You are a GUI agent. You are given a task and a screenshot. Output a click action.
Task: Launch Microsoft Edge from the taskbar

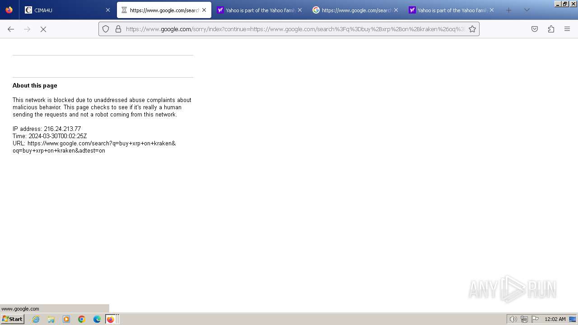[97, 319]
